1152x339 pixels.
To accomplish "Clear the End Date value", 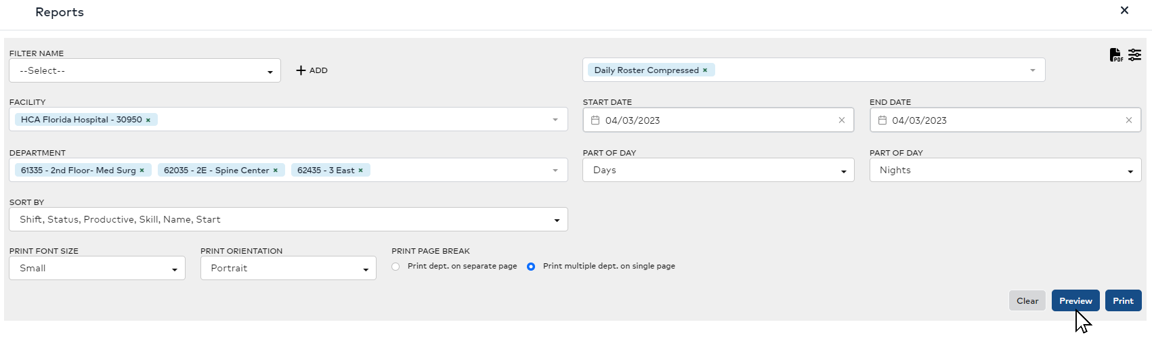I will tap(1128, 120).
